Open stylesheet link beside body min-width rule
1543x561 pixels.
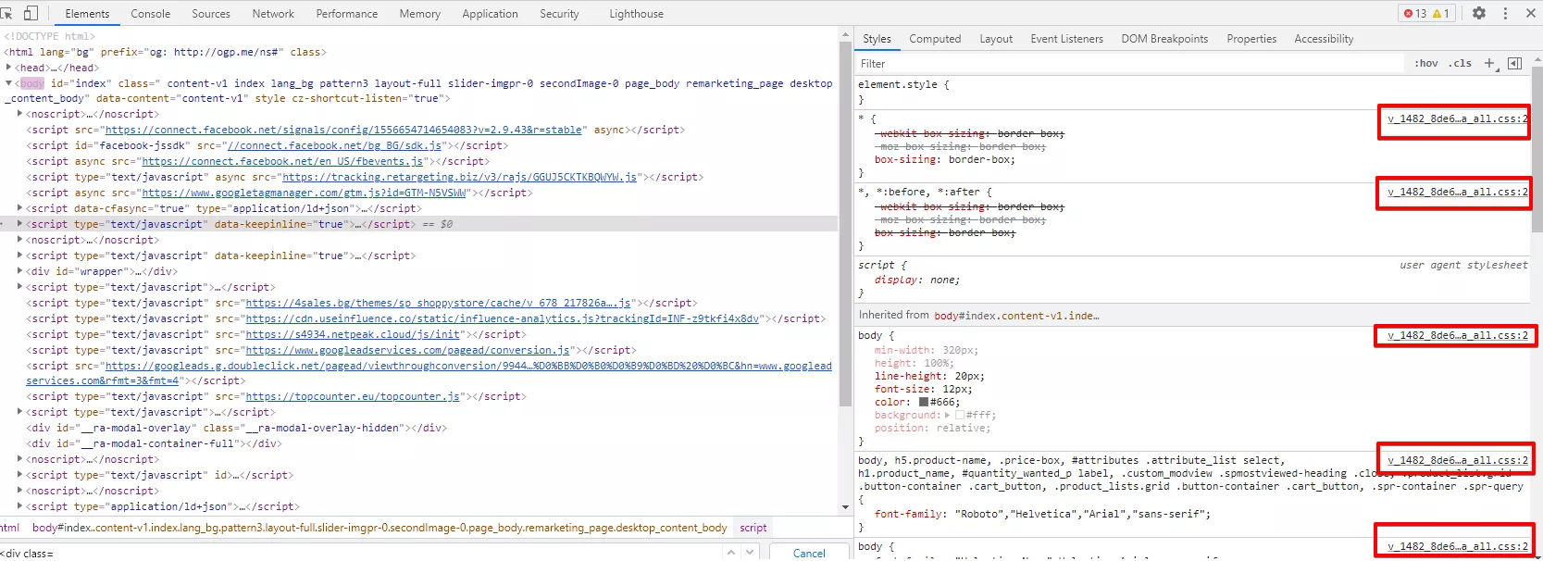point(1458,336)
